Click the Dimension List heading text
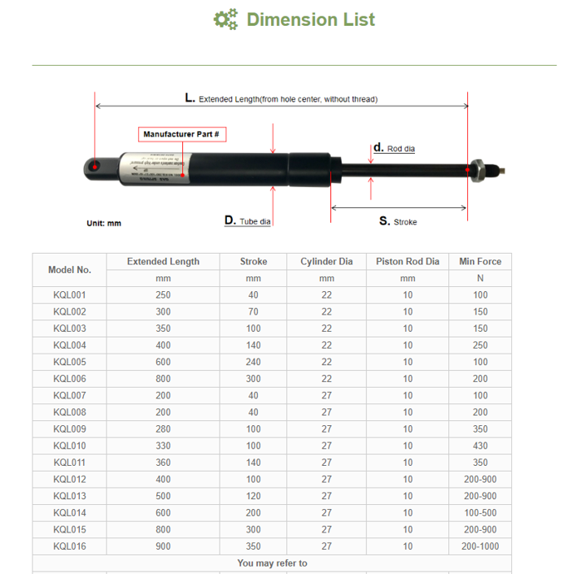Image resolution: width=577 pixels, height=574 pixels. [x=310, y=19]
